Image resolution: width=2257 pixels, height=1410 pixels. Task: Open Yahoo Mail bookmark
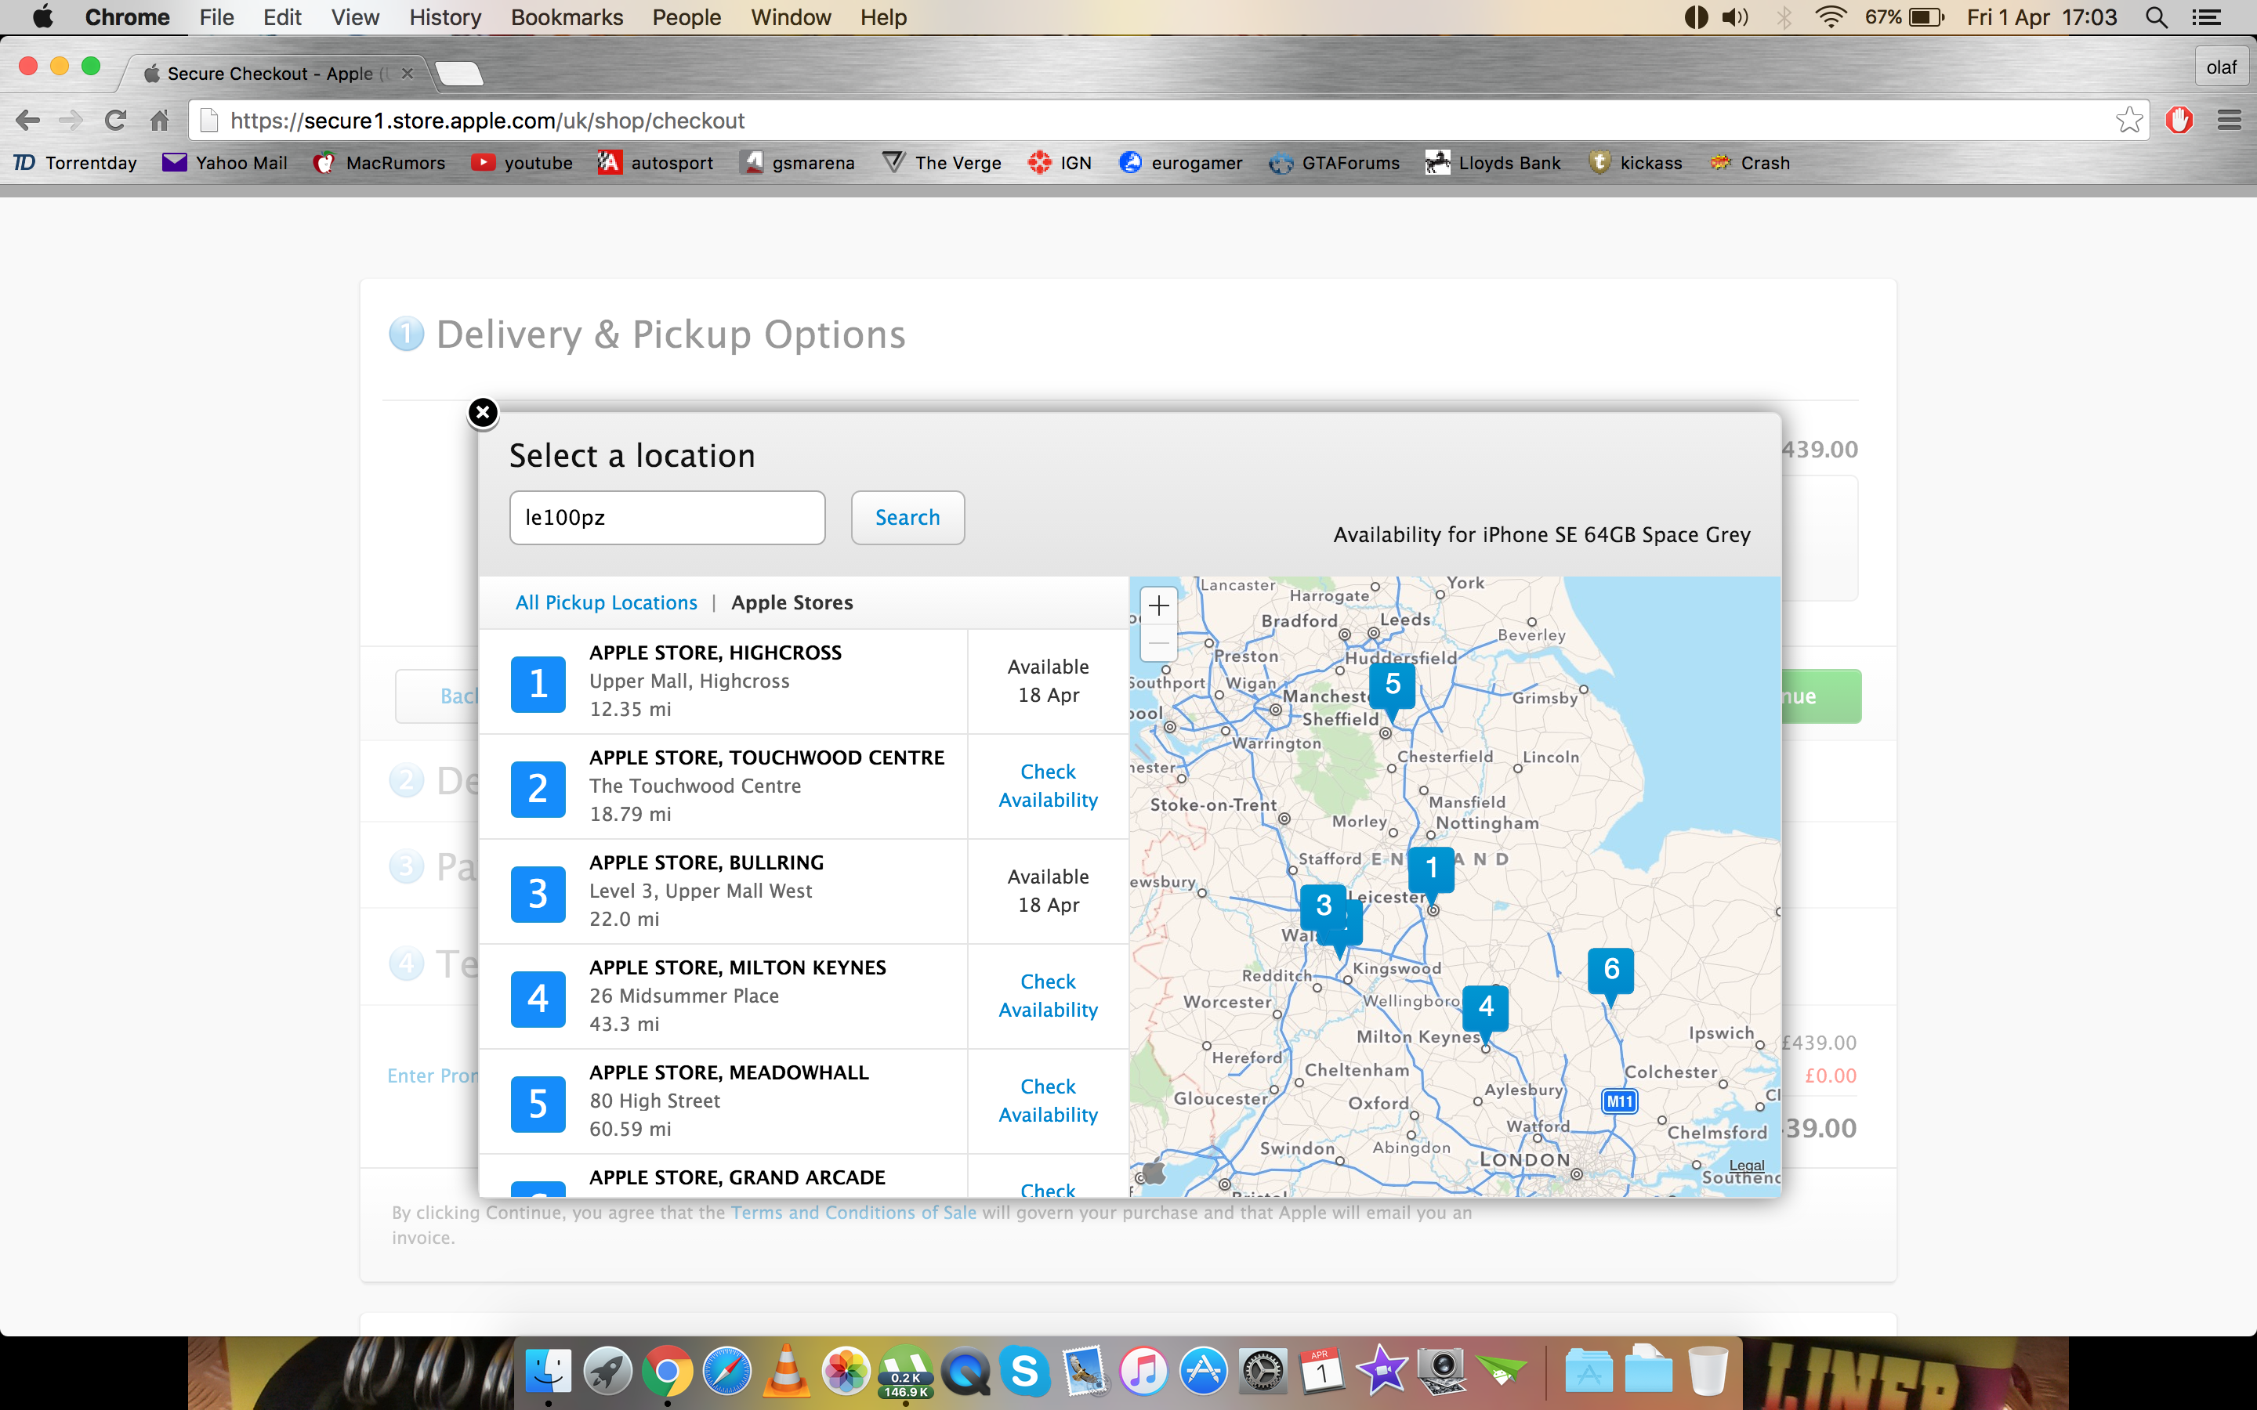(x=225, y=162)
